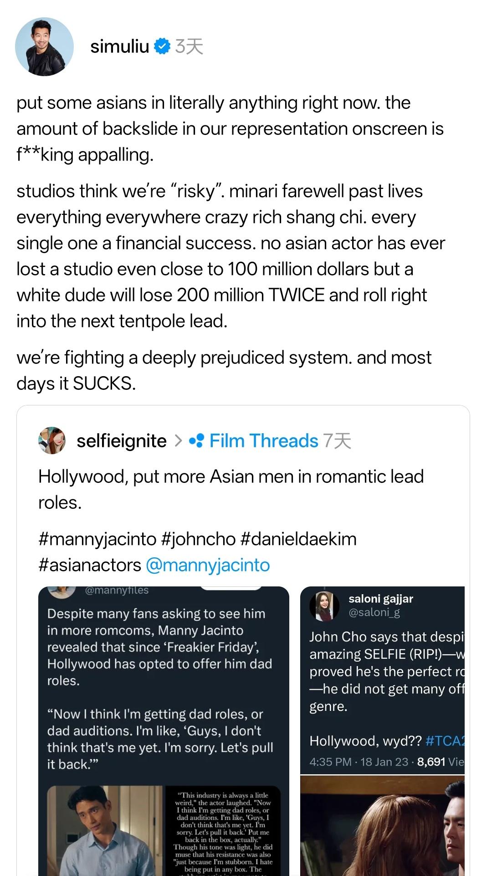
Task: Open the simuliu username link
Action: (119, 47)
